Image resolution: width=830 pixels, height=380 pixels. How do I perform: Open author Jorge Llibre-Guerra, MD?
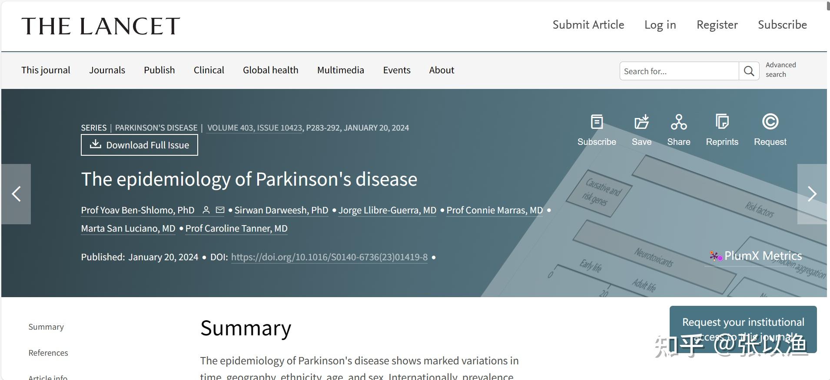point(387,210)
